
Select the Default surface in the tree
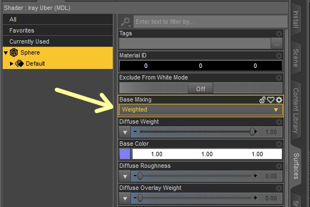57,63
